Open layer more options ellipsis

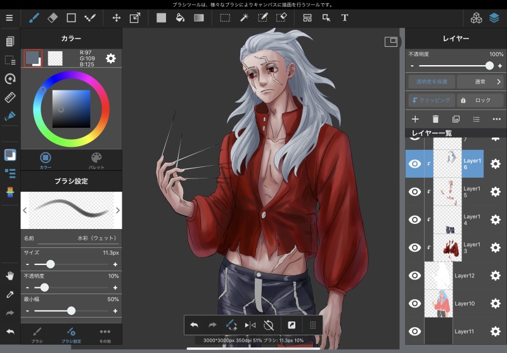tap(497, 119)
